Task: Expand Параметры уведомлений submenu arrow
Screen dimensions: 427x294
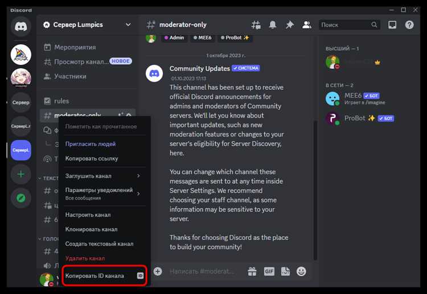Action: [138, 194]
